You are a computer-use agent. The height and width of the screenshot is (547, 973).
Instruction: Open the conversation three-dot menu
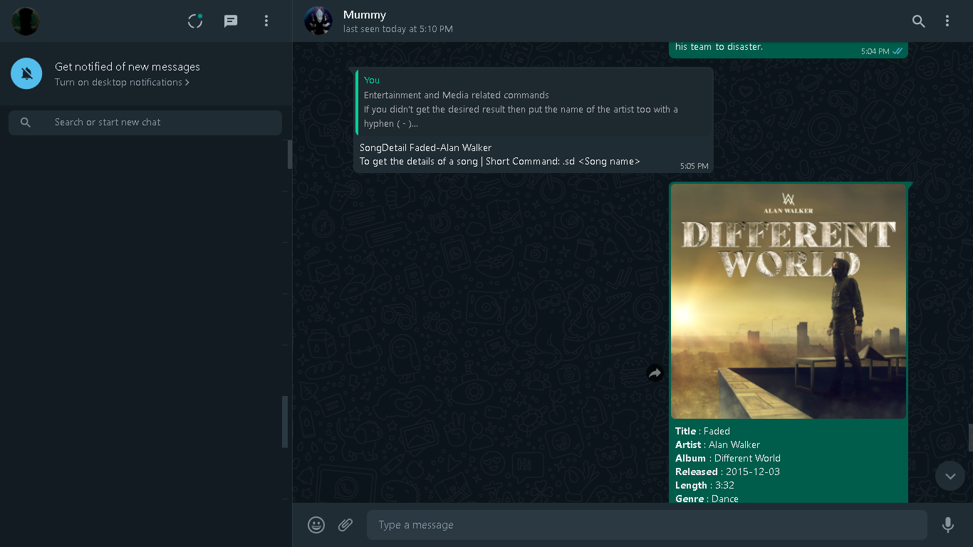tap(947, 21)
